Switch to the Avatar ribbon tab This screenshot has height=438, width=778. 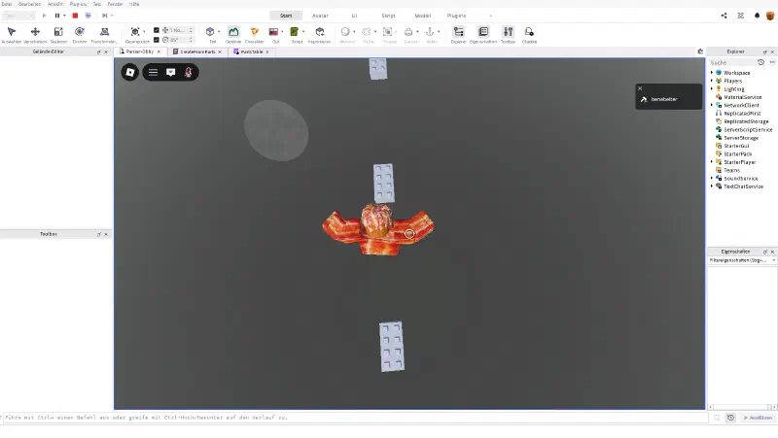320,16
